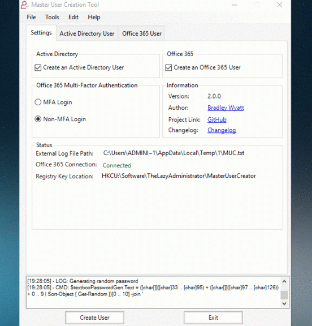This screenshot has height=326, width=312.
Task: Click the log scrollbar up arrow
Action: pos(284,281)
